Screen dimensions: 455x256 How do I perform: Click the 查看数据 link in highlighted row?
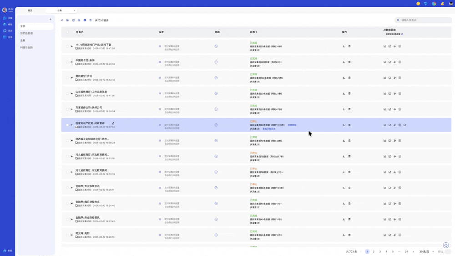(292, 125)
